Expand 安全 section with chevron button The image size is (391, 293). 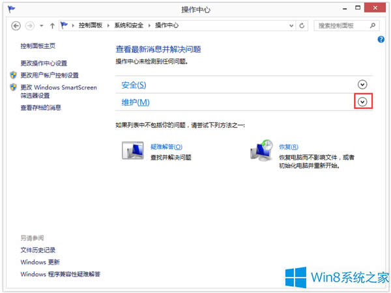[x=362, y=85]
